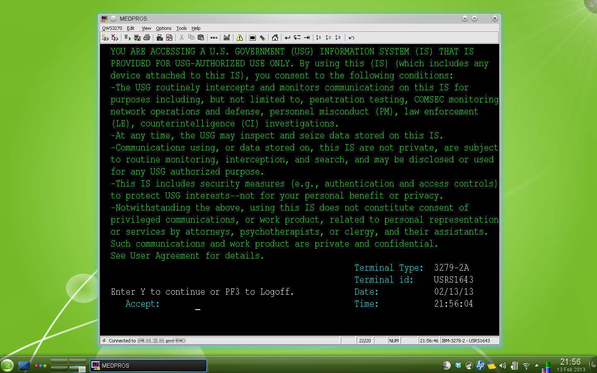The height and width of the screenshot is (373, 597).
Task: Send the PA3 key from toolbar
Action: click(x=338, y=38)
